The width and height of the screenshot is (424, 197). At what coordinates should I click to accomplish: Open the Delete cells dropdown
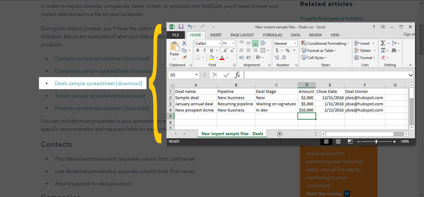click(x=374, y=50)
